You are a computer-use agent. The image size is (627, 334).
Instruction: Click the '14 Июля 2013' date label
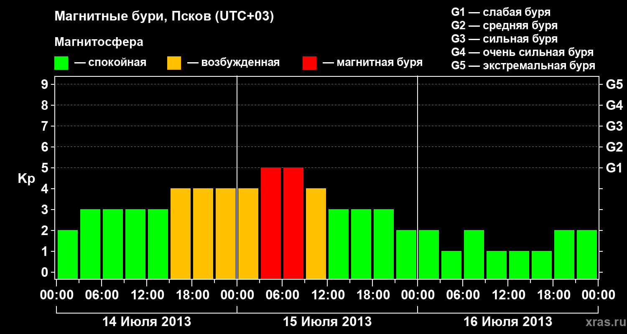pyautogui.click(x=147, y=322)
